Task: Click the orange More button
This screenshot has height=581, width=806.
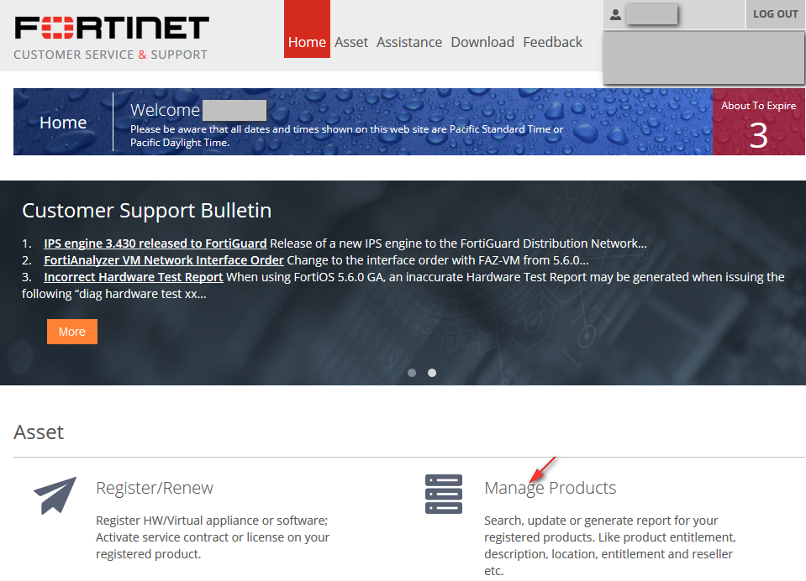Action: click(x=72, y=332)
